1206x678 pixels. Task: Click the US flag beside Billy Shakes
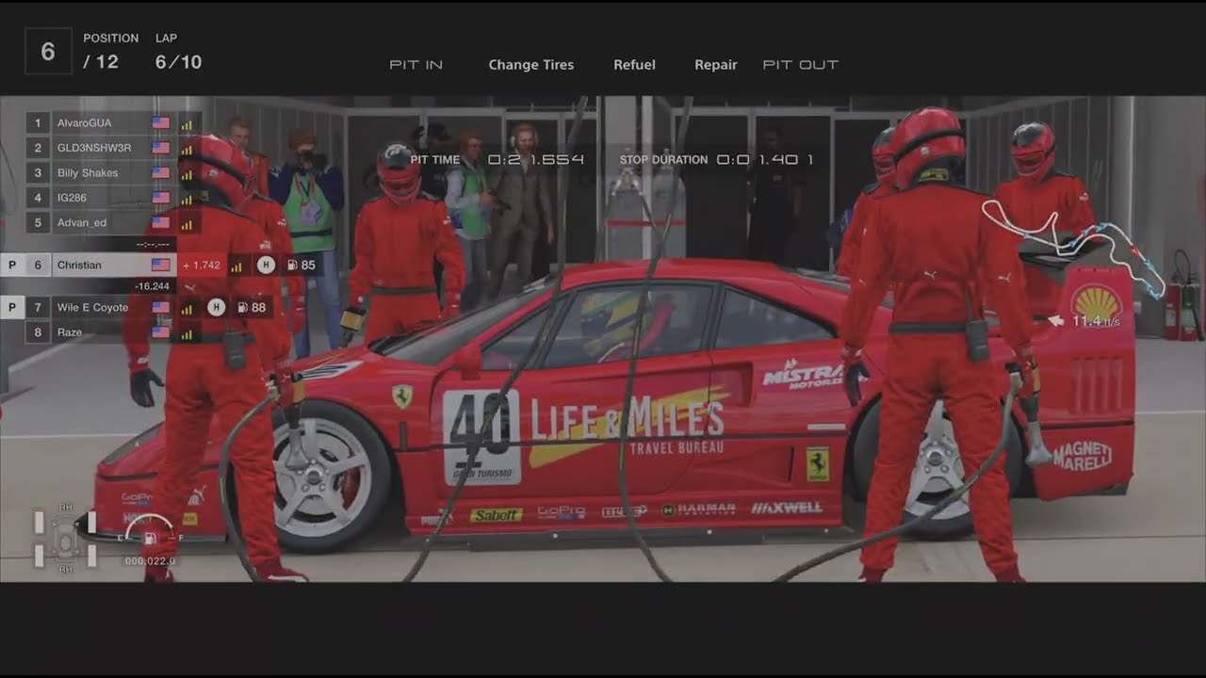pos(160,172)
